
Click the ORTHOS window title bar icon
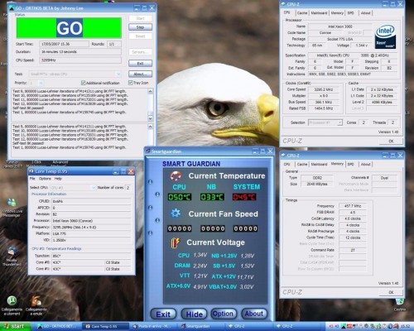click(12, 8)
